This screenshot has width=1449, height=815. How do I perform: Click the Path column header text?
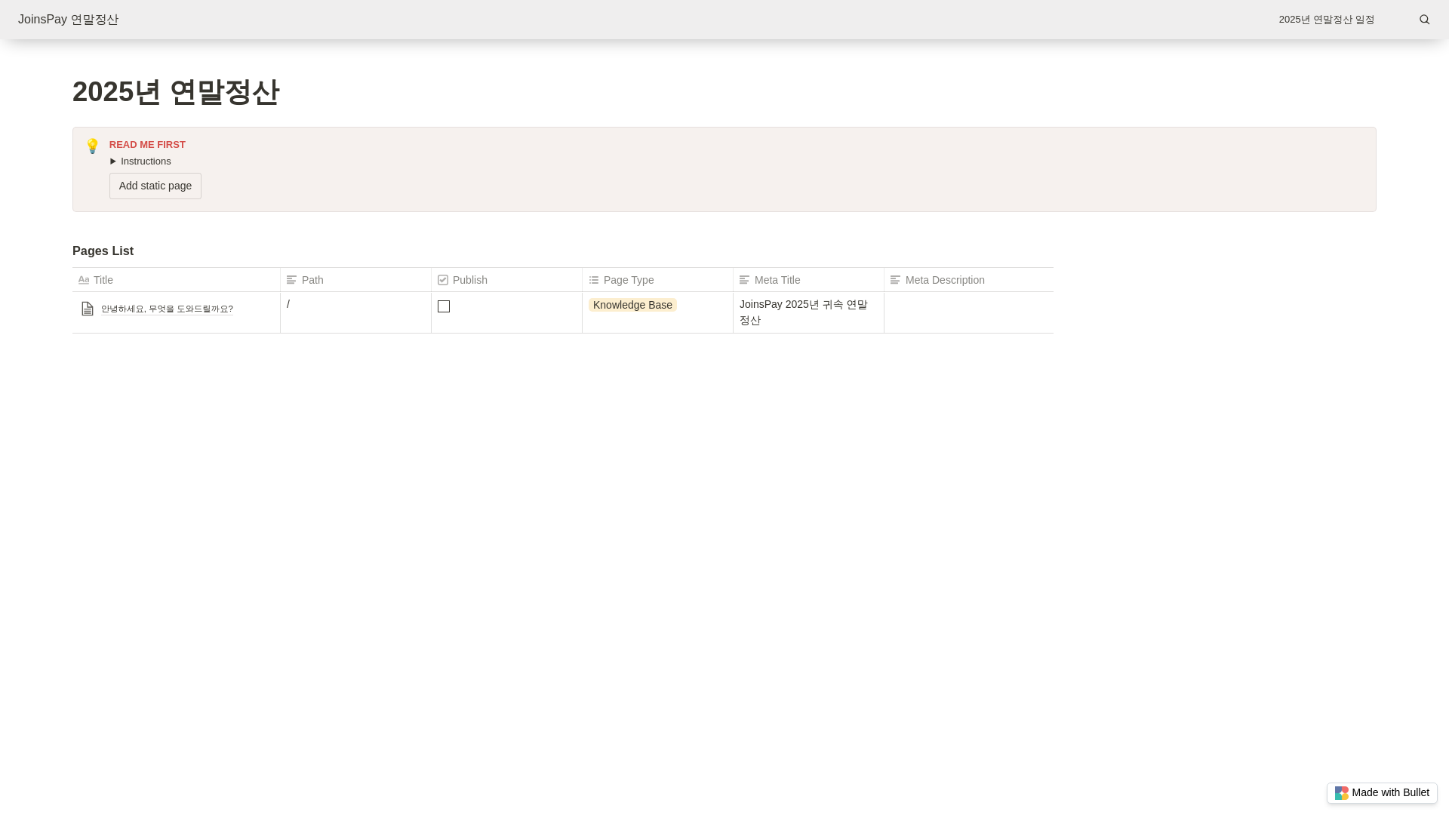pos(312,280)
